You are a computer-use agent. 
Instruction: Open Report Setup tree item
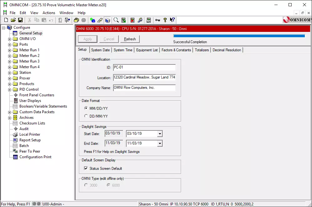click(30, 140)
